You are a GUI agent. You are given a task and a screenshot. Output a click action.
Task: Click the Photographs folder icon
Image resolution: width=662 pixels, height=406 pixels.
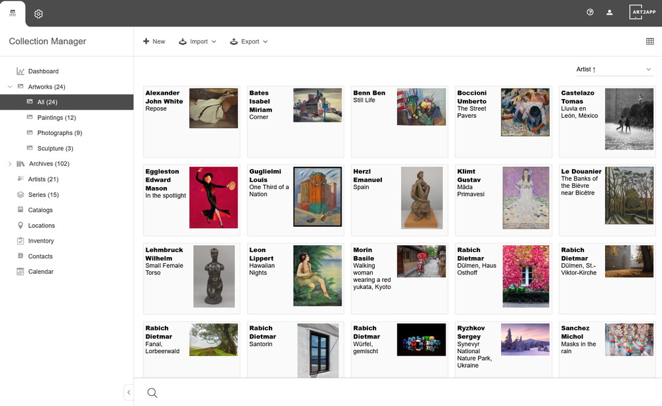coord(30,132)
